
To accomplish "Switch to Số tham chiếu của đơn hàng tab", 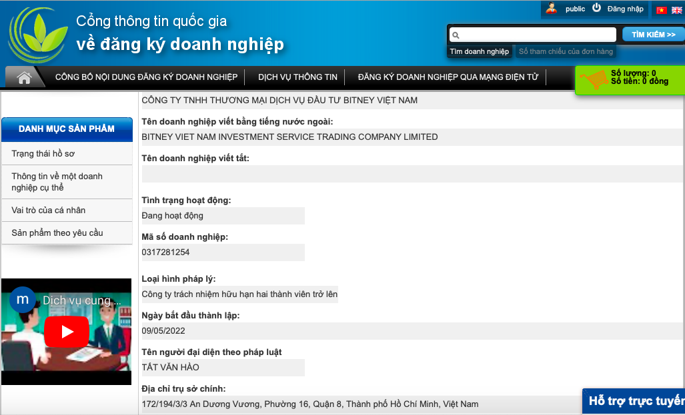I will pyautogui.click(x=566, y=51).
